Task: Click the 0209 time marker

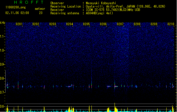Action: click(x=154, y=24)
